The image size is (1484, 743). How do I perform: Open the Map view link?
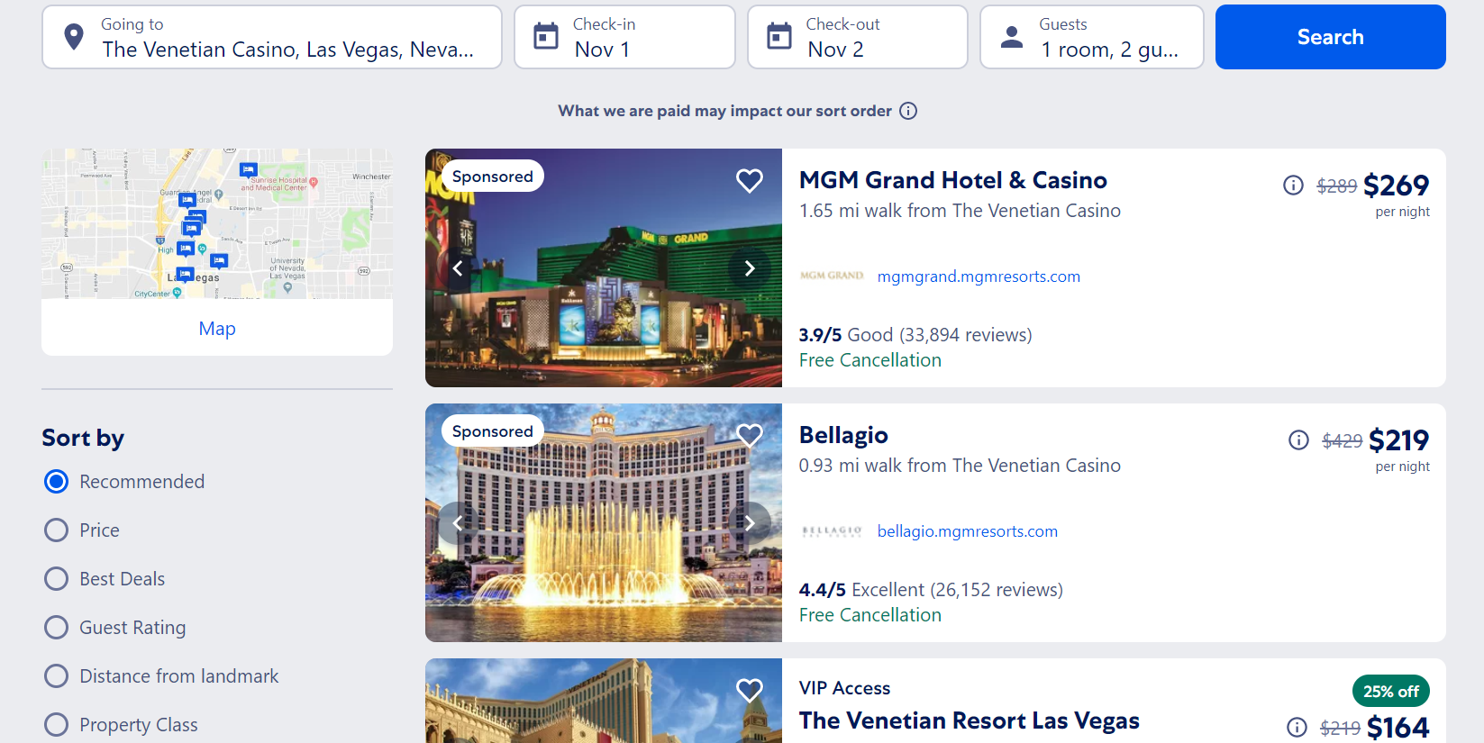217,329
